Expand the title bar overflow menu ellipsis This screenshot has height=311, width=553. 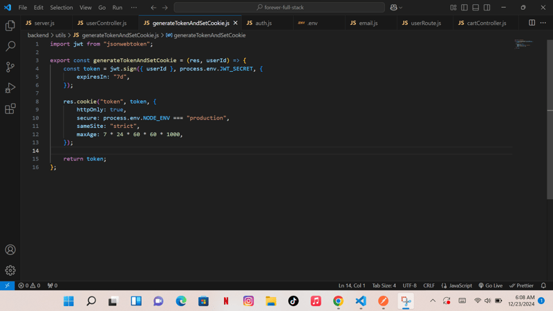click(x=133, y=8)
